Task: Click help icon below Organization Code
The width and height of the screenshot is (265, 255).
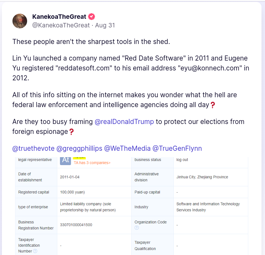Action: coord(137,228)
